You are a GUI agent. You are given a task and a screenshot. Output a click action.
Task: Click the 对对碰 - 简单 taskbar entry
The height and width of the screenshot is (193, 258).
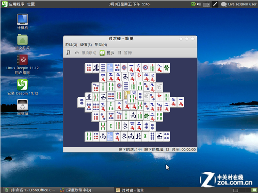pyautogui.click(x=130, y=190)
